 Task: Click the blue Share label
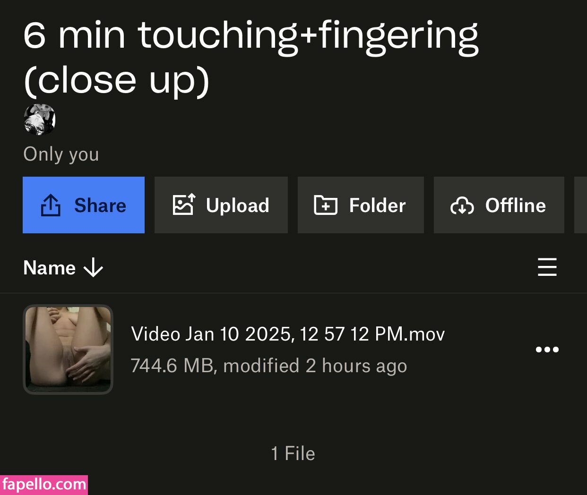[100, 205]
